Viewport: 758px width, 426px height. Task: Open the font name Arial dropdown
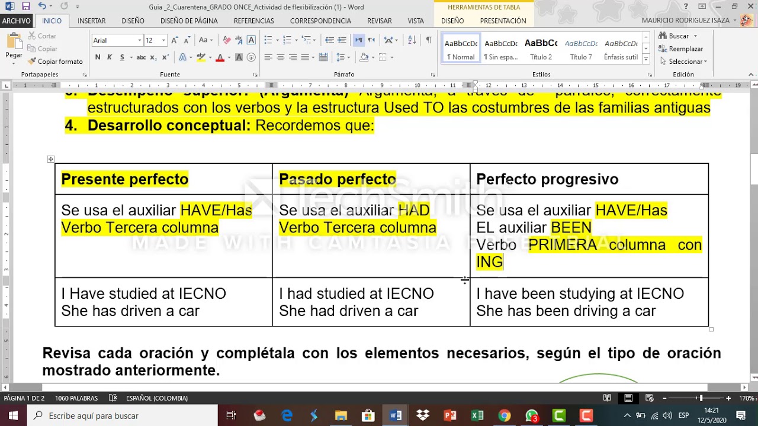(140, 40)
